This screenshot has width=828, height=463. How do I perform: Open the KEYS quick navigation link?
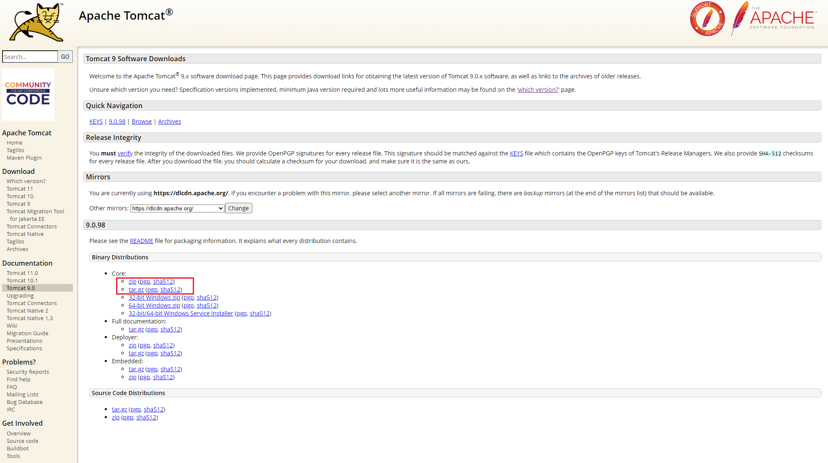point(96,122)
